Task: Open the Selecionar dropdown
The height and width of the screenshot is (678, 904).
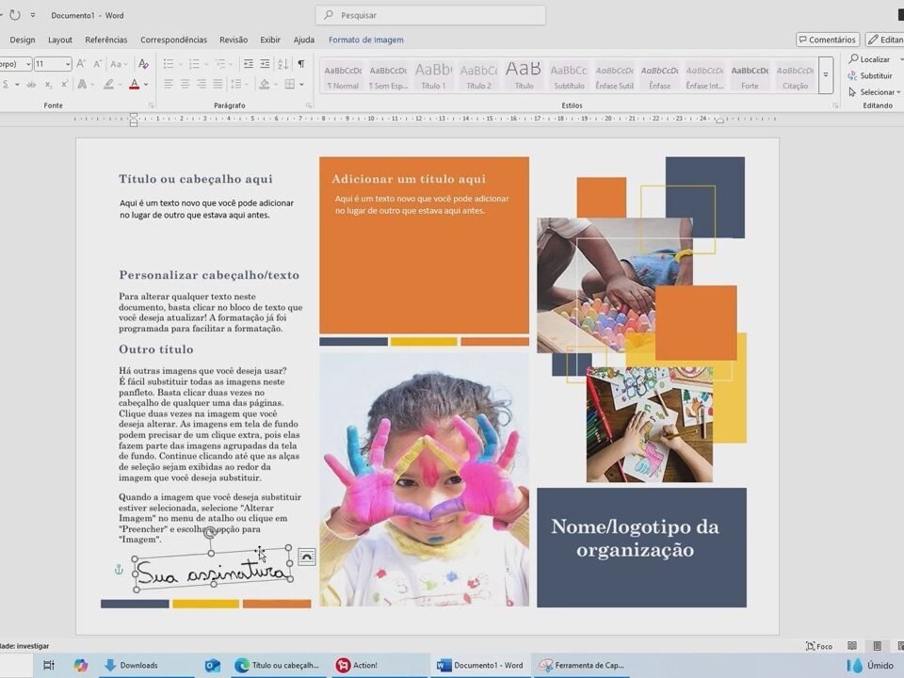Action: click(874, 92)
